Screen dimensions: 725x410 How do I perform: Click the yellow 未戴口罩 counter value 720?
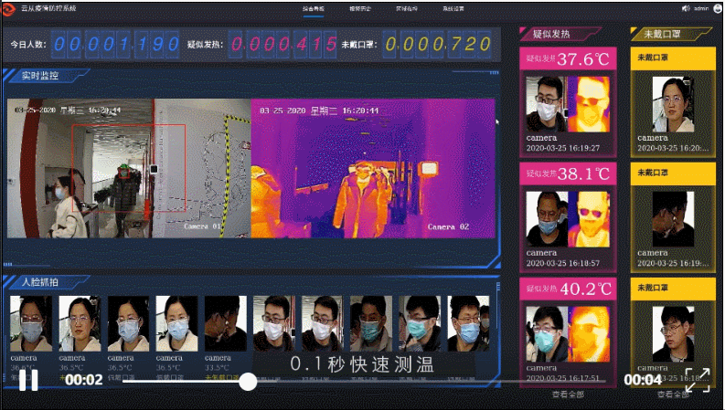coord(437,45)
